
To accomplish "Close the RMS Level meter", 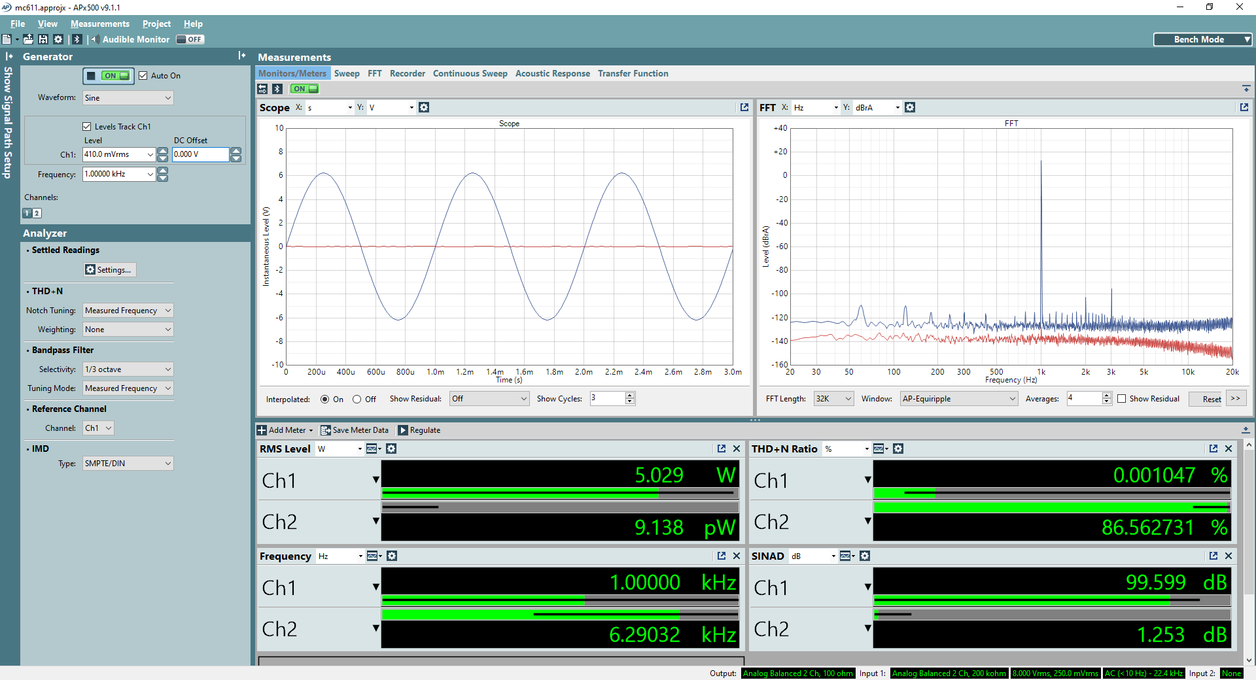I will click(737, 449).
